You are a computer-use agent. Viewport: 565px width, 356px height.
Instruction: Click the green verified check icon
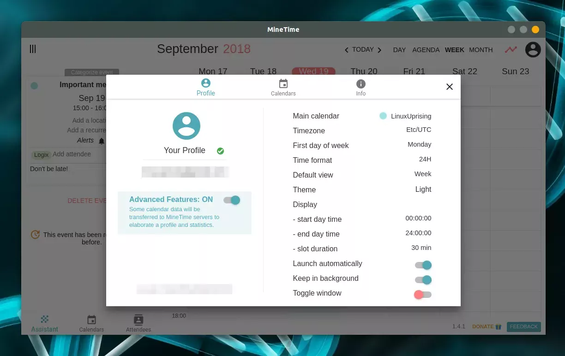(221, 151)
